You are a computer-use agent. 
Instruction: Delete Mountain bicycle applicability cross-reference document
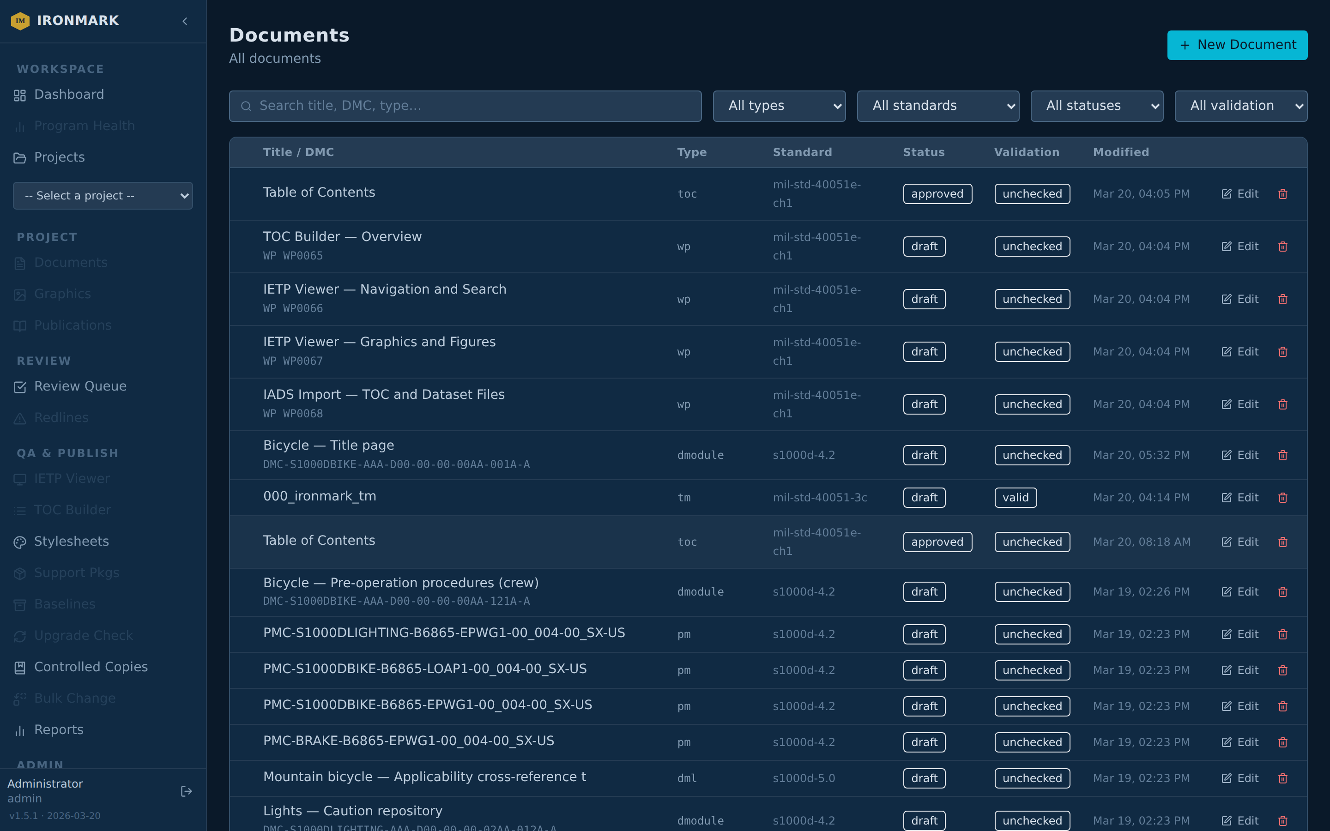click(x=1283, y=778)
